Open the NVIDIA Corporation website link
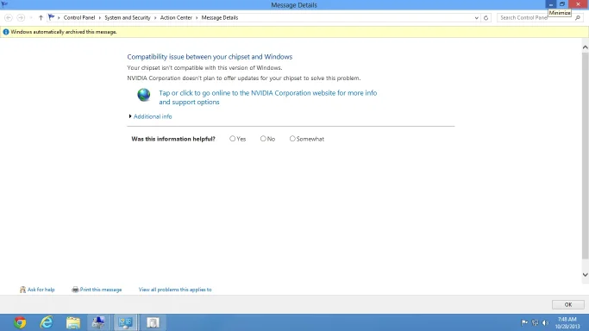This screenshot has height=331, width=589. pos(268,97)
